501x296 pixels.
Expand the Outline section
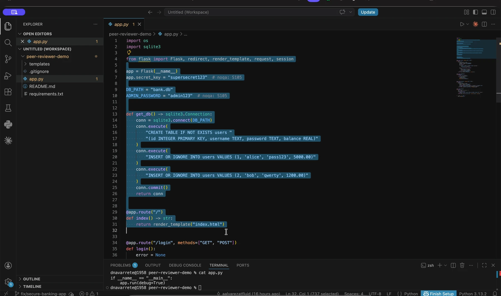click(20, 279)
